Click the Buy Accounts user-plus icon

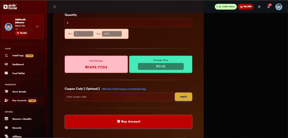point(6,100)
